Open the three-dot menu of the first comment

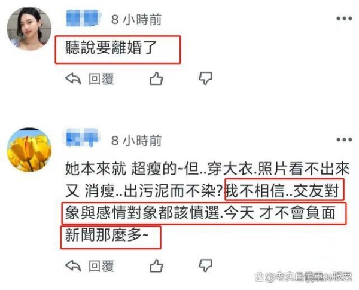(344, 19)
